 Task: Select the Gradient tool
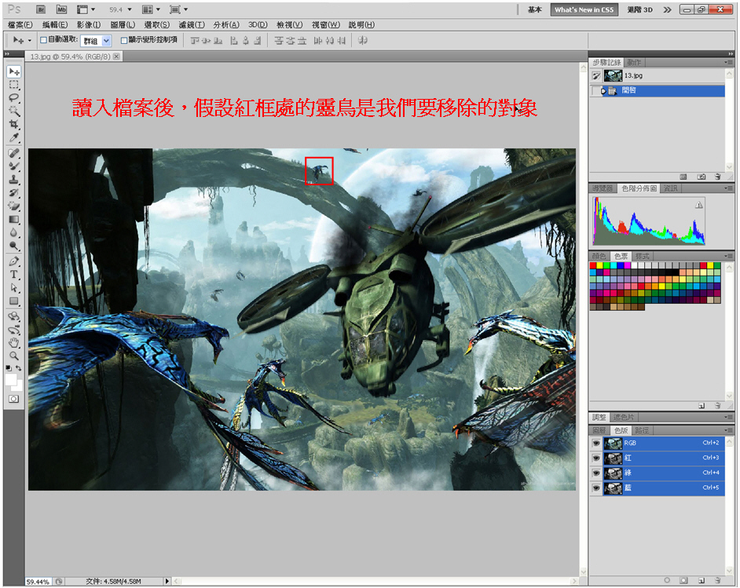[x=13, y=219]
